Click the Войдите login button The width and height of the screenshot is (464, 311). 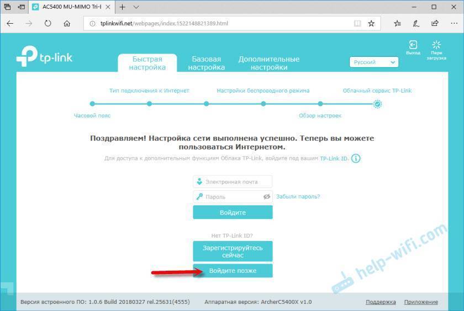coord(233,212)
